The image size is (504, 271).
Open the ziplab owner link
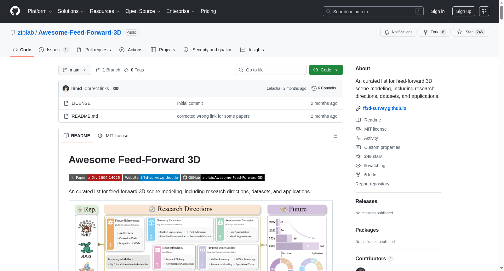coord(26,32)
